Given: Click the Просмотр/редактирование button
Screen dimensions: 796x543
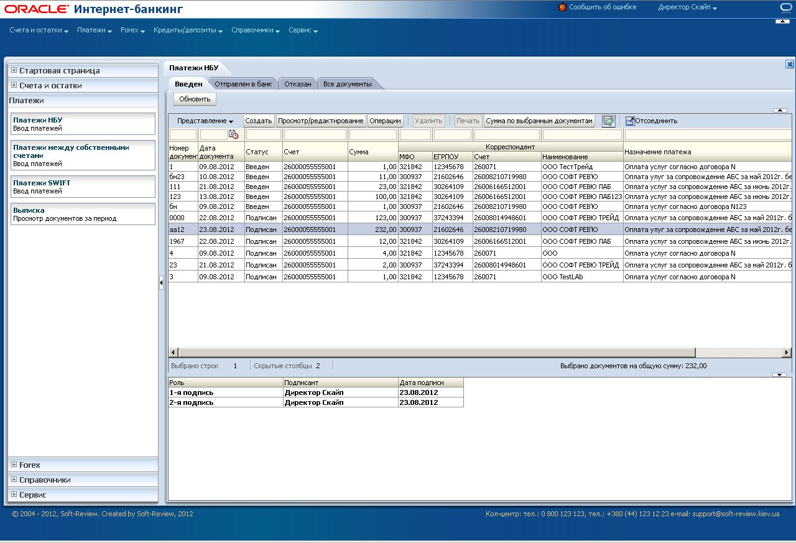Looking at the screenshot, I should point(320,121).
